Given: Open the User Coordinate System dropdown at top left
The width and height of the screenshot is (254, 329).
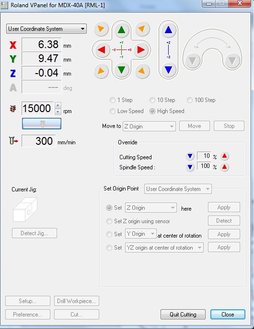Looking at the screenshot, I should (46, 29).
